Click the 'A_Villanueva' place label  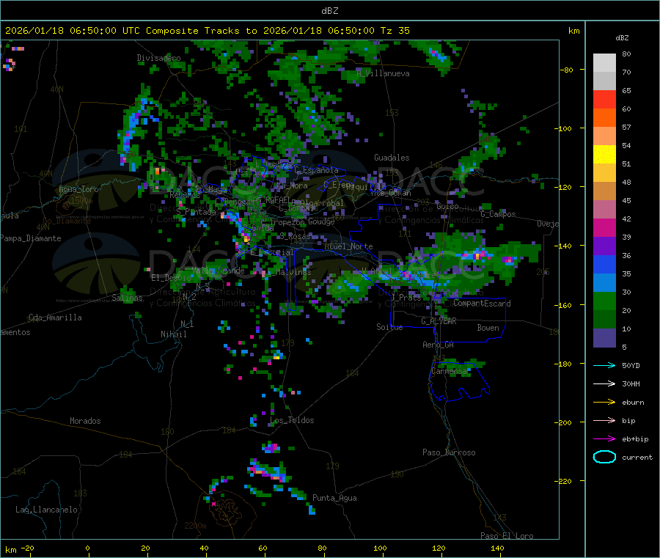tap(383, 73)
